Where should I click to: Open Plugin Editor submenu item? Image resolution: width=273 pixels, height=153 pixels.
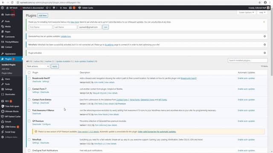7,73
